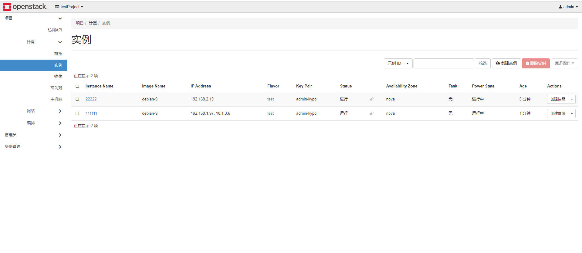Open the 示例 ID filter dropdown
The image size is (582, 253).
(x=398, y=63)
